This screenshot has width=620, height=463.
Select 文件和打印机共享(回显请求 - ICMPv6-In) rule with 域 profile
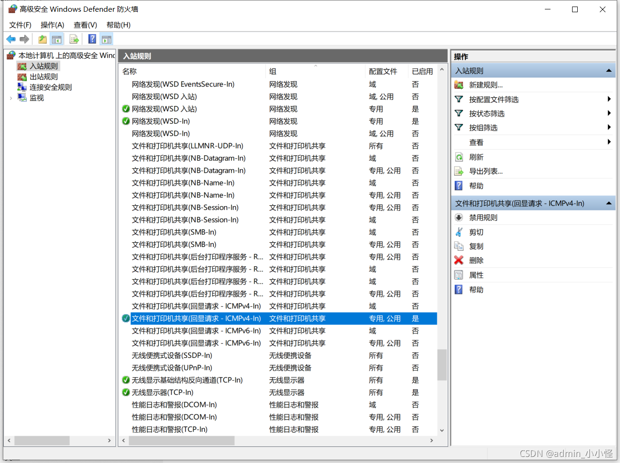pos(196,331)
